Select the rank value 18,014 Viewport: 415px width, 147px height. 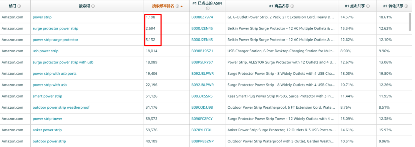point(152,51)
